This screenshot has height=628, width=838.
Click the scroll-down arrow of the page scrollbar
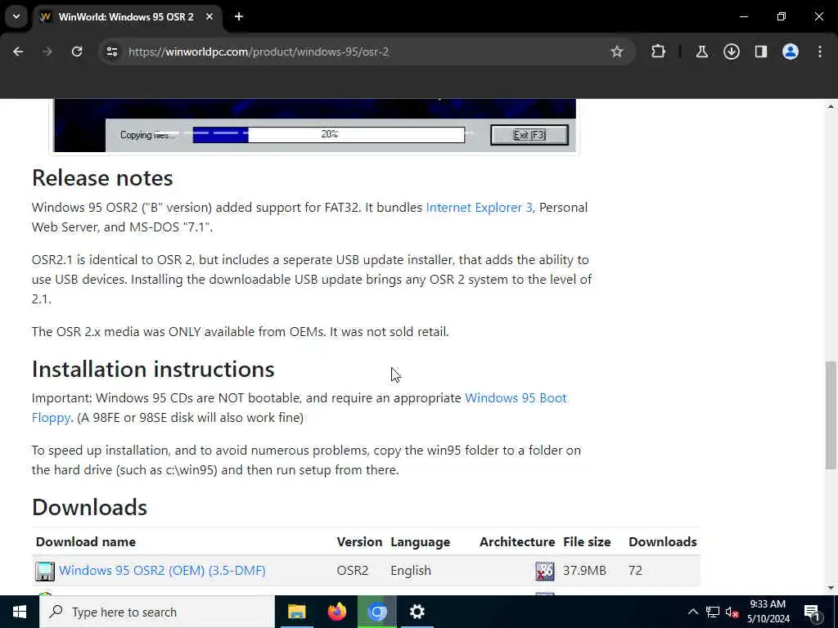pos(831,588)
